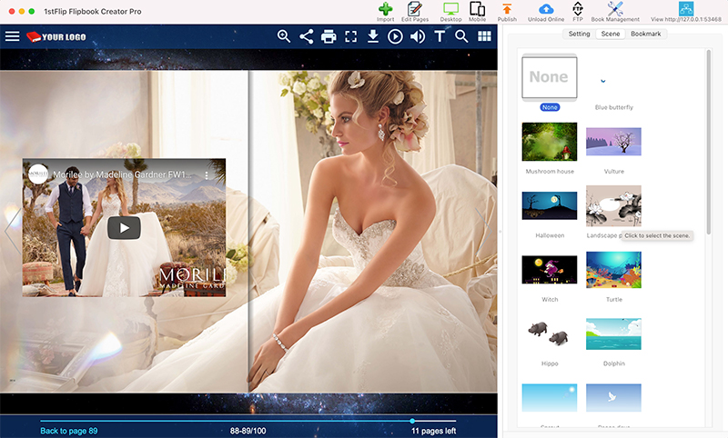Click the page progress slider handle
Screen dimensions: 728x438
(x=412, y=421)
